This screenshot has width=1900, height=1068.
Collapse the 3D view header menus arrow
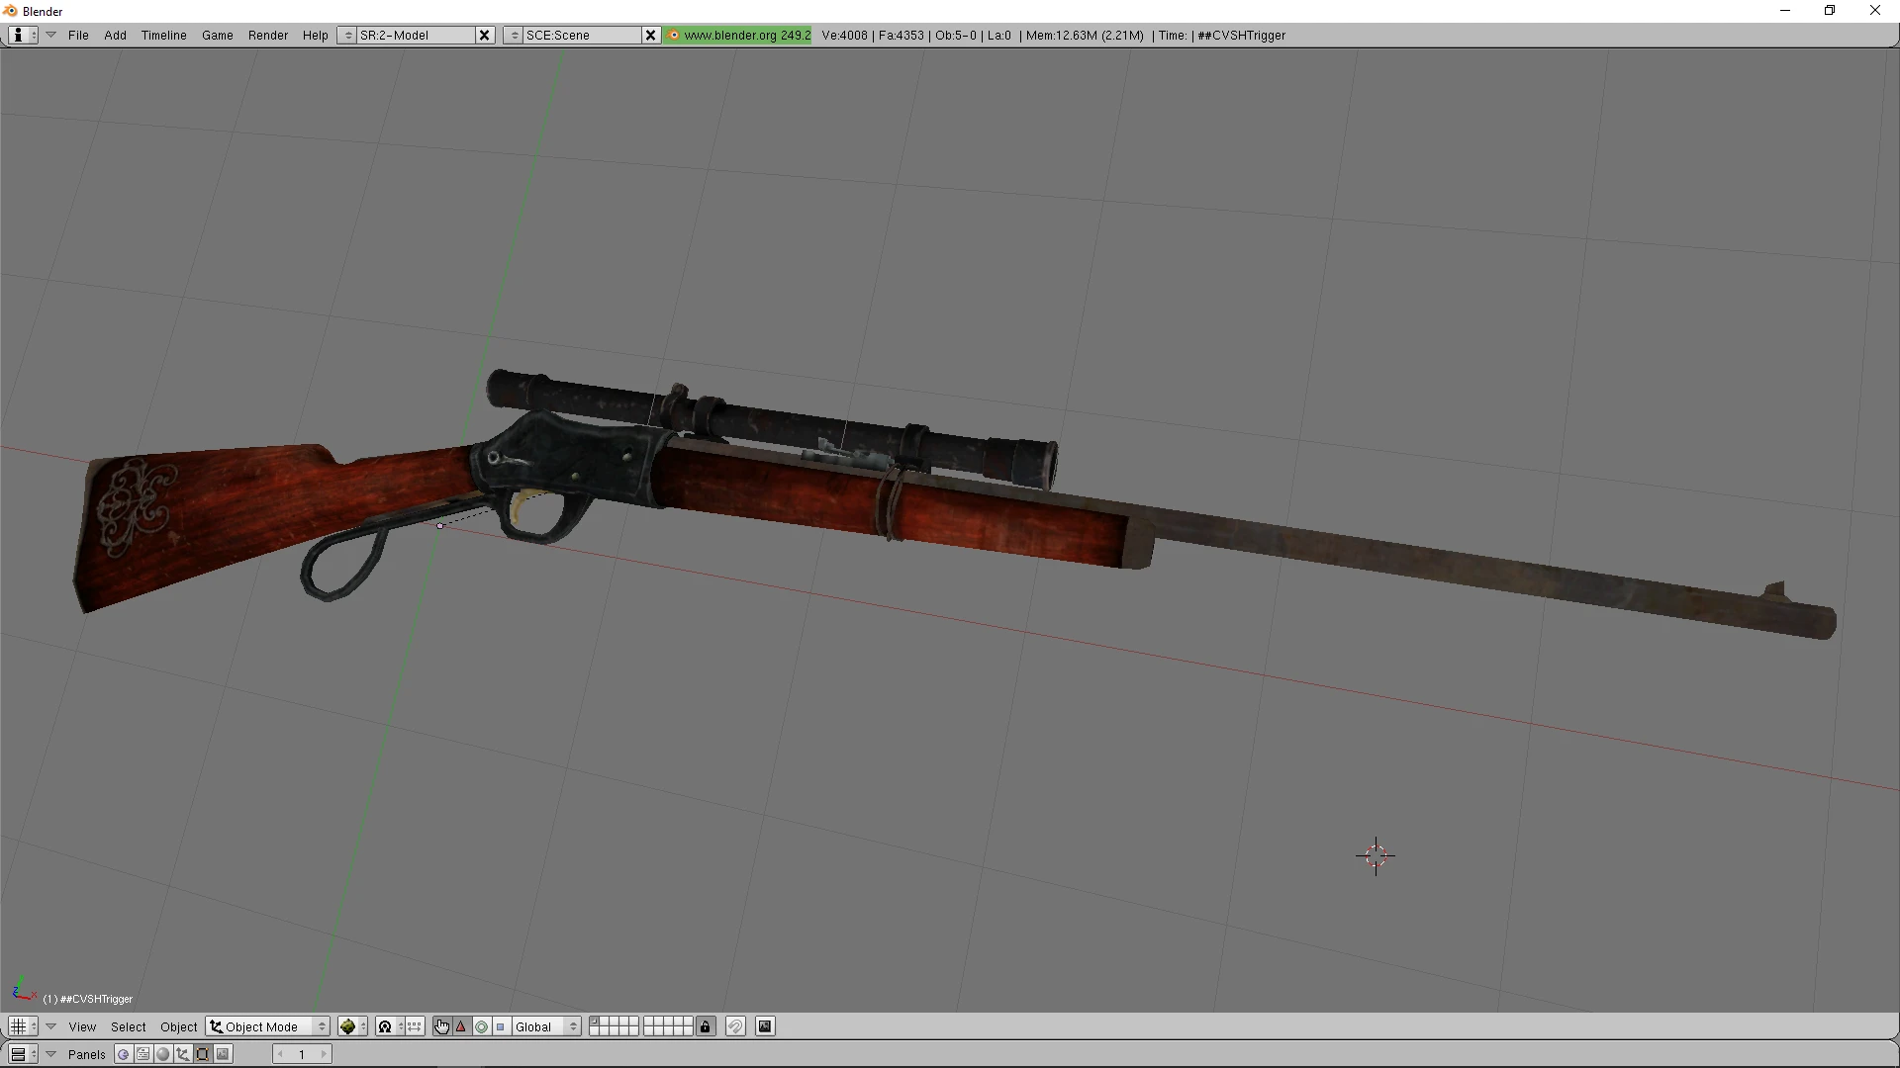(51, 1026)
